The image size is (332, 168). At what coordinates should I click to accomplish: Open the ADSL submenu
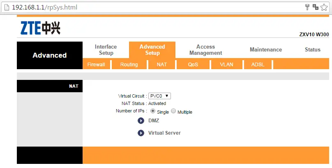(x=258, y=65)
